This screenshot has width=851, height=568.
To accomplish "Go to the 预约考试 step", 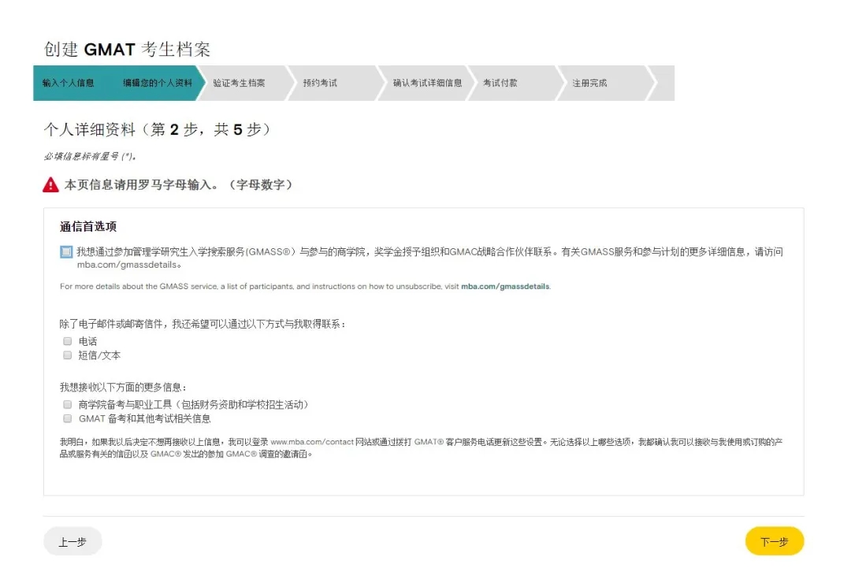I will pyautogui.click(x=320, y=83).
